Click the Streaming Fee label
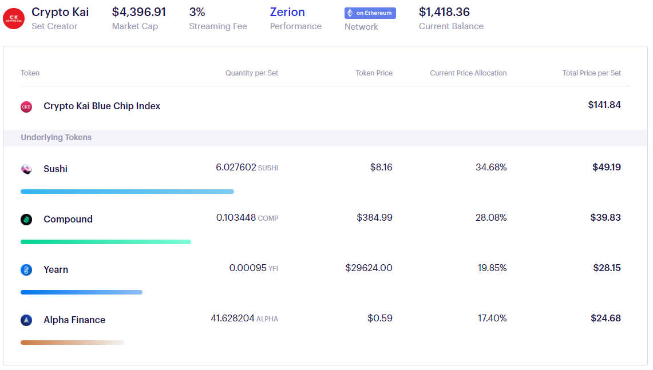Viewport: 653px width, 370px height. [x=218, y=26]
